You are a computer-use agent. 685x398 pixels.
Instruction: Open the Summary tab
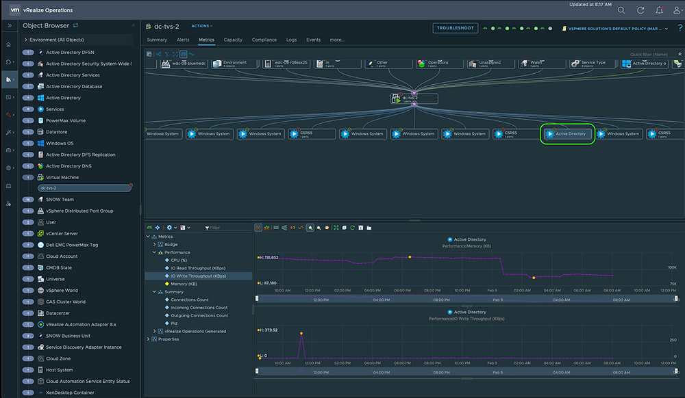click(158, 40)
